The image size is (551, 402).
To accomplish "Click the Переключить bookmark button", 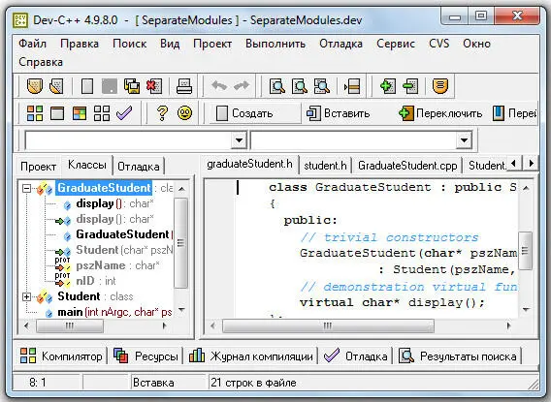I will click(x=440, y=113).
